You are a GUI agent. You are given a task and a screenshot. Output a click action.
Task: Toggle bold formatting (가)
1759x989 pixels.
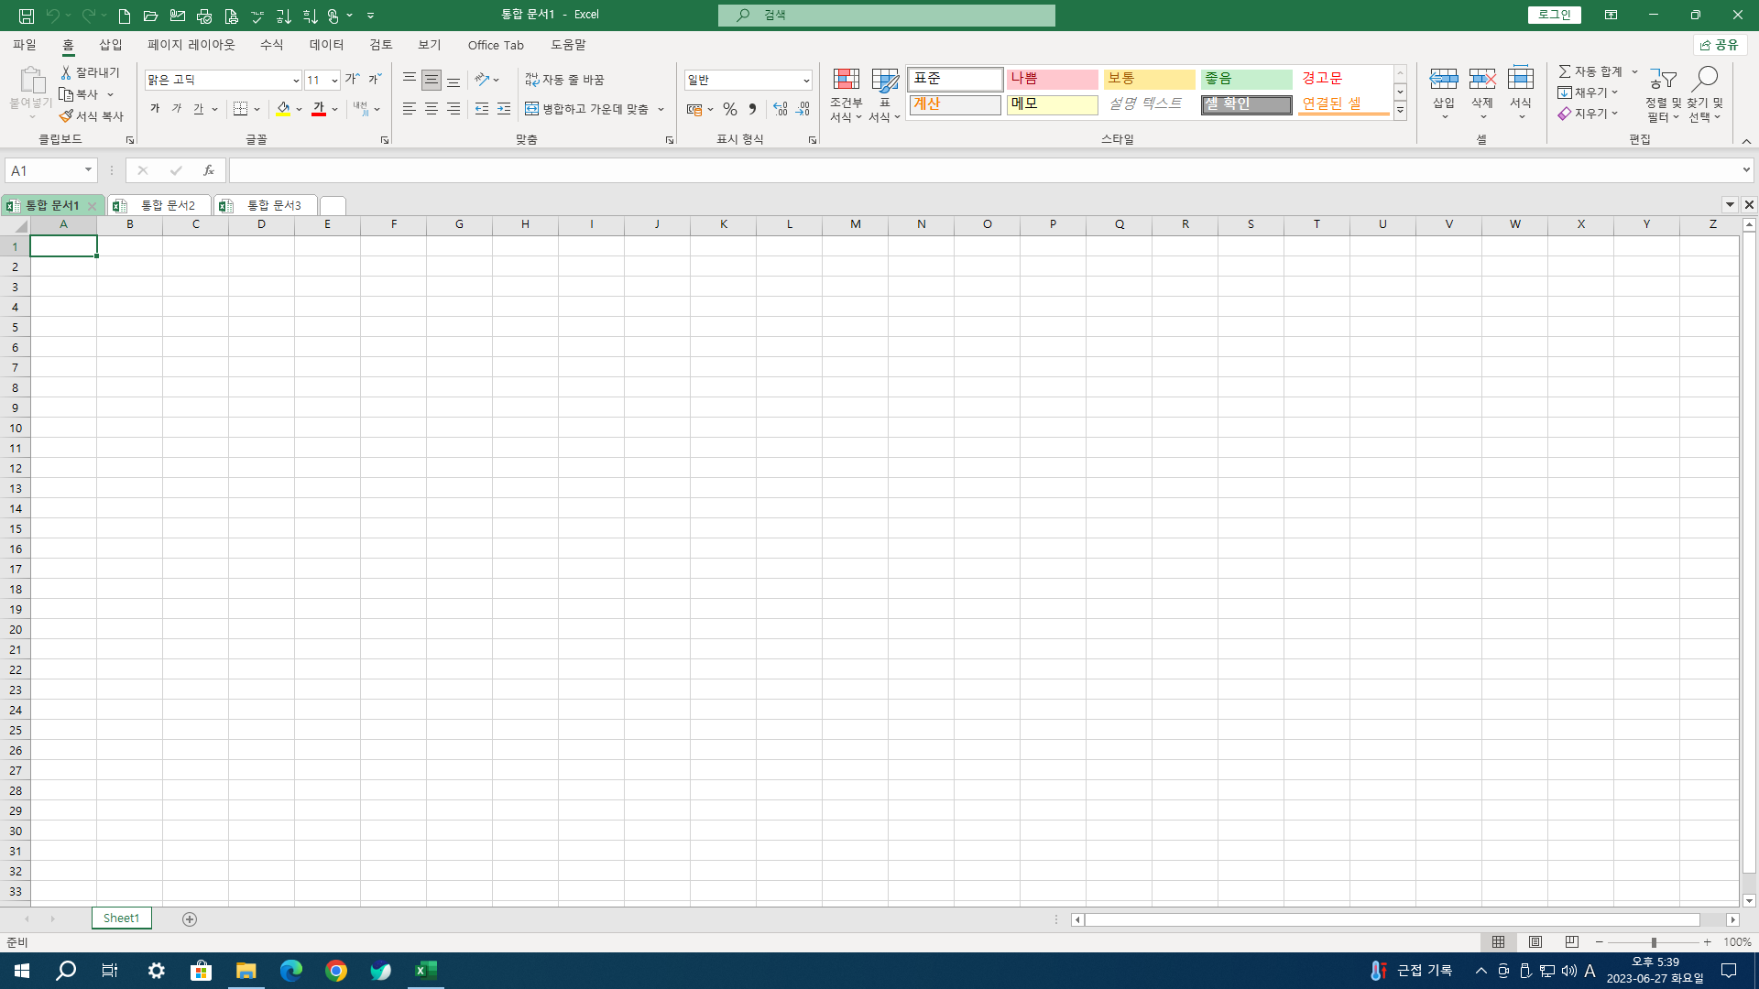[x=155, y=109]
